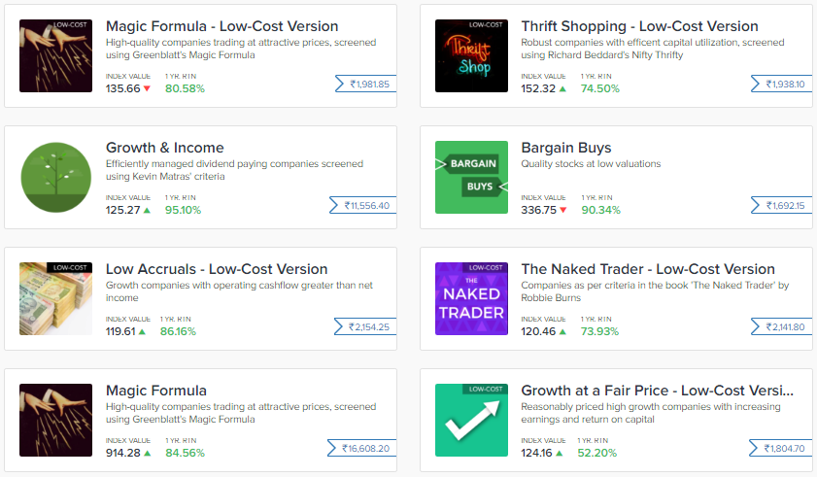Select the ₹1,938.10 price tag
Screen dimensions: 817x477
click(x=784, y=85)
